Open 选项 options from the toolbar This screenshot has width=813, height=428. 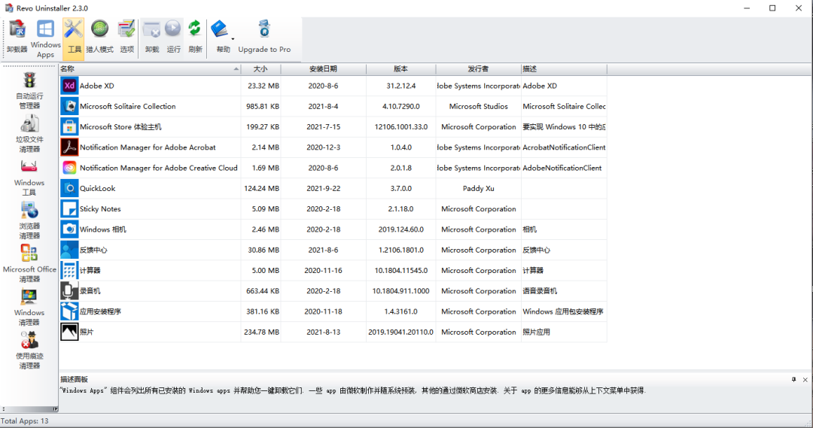tap(126, 37)
